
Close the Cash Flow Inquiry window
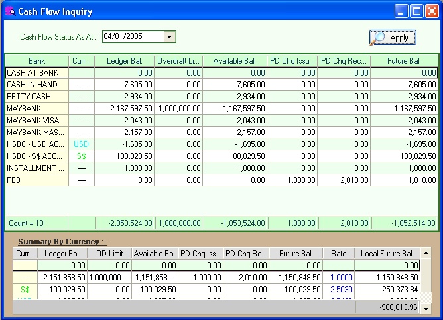pos(432,11)
